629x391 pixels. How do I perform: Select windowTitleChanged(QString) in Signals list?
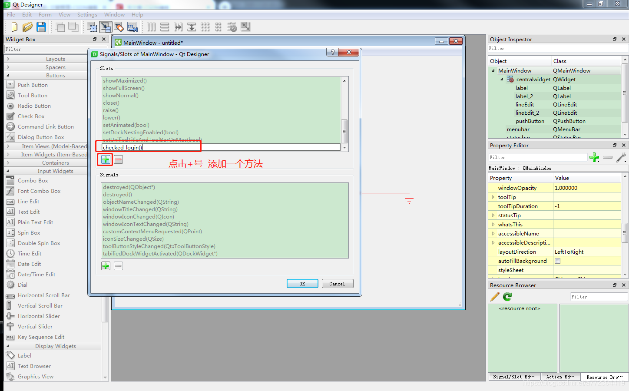click(140, 209)
